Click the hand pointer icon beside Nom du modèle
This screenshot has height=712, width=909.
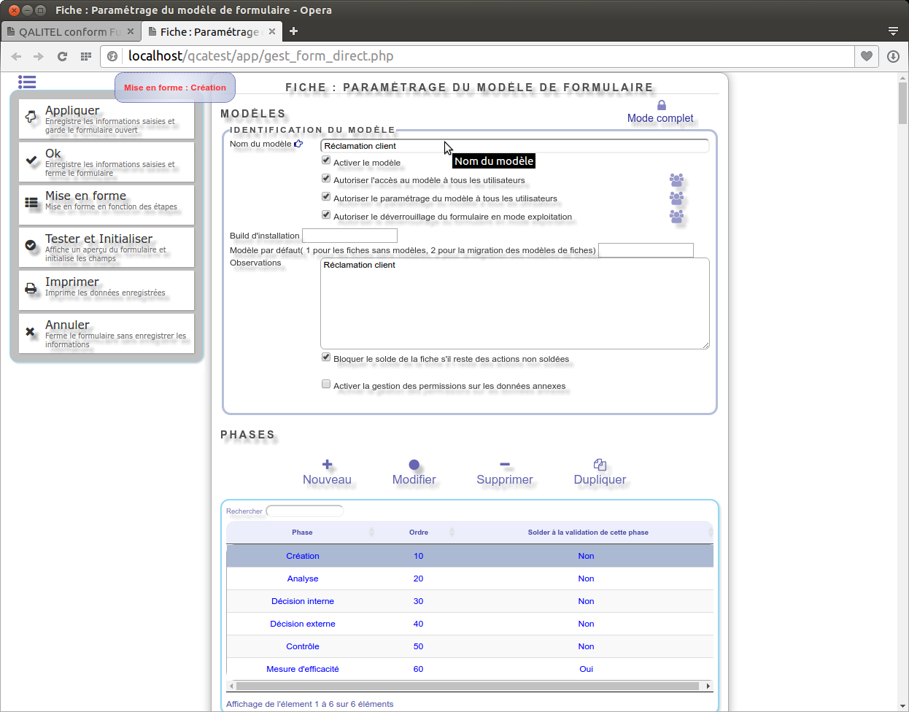298,144
